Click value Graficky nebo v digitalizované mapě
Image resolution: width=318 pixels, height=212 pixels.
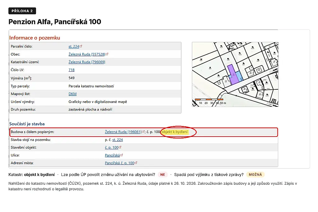click(98, 102)
